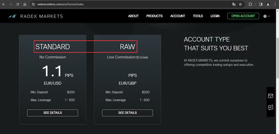Open the translate page icon

point(234,5)
